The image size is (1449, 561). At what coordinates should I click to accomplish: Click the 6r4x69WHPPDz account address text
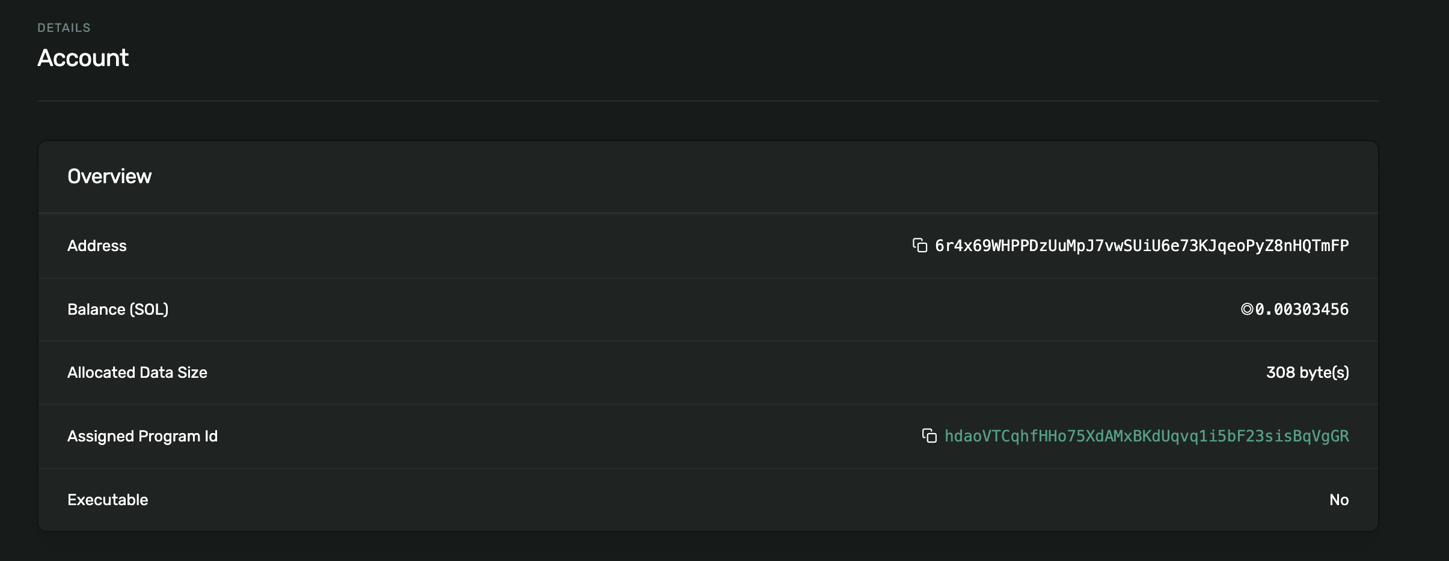click(1142, 246)
